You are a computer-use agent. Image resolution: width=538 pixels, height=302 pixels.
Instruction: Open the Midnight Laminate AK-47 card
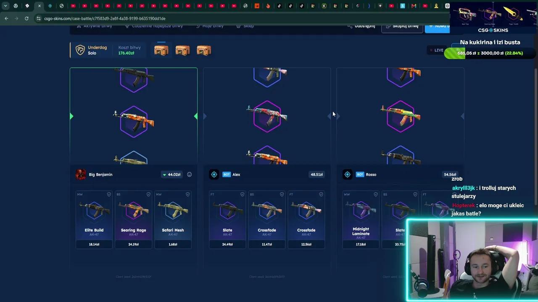[x=361, y=220]
